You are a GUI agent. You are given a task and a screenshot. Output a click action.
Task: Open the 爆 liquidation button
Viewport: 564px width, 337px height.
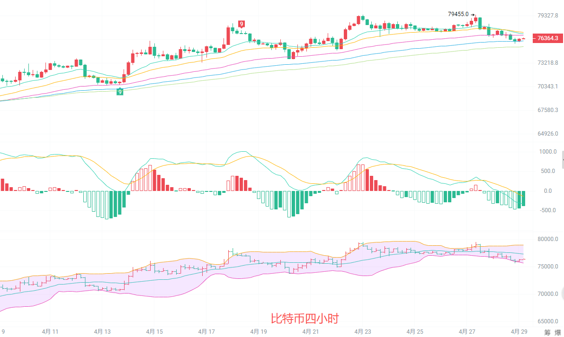(558, 333)
